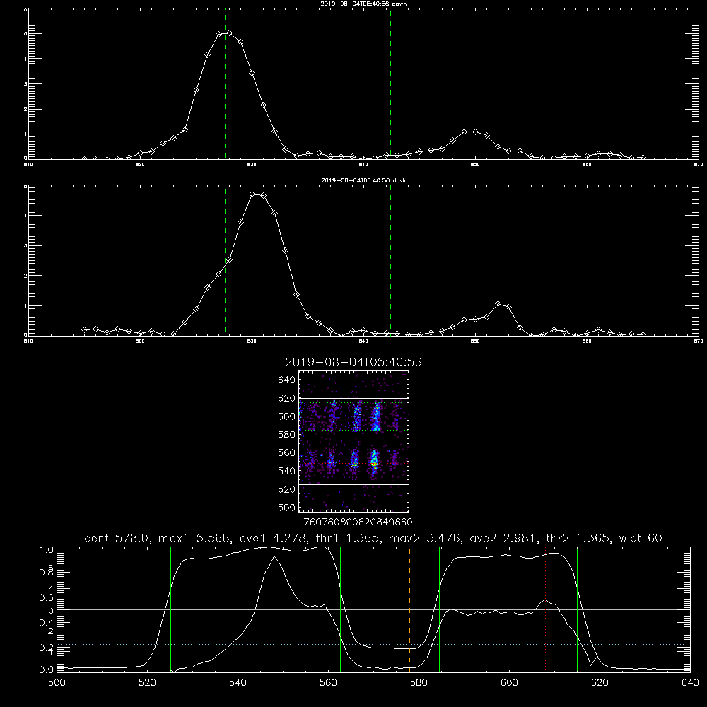Click the highest diamond point of the dawn curve
This screenshot has height=707, width=707.
pyautogui.click(x=230, y=33)
